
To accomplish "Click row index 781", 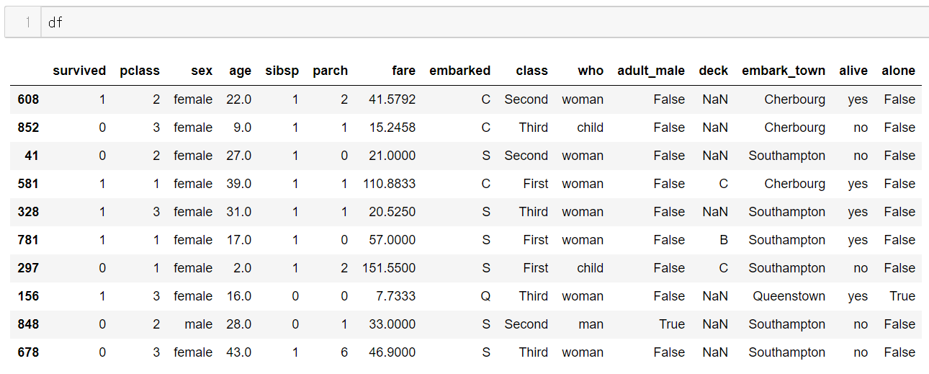I will click(x=28, y=240).
